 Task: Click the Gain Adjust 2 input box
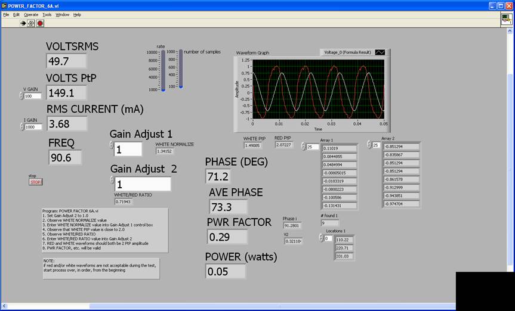point(143,184)
